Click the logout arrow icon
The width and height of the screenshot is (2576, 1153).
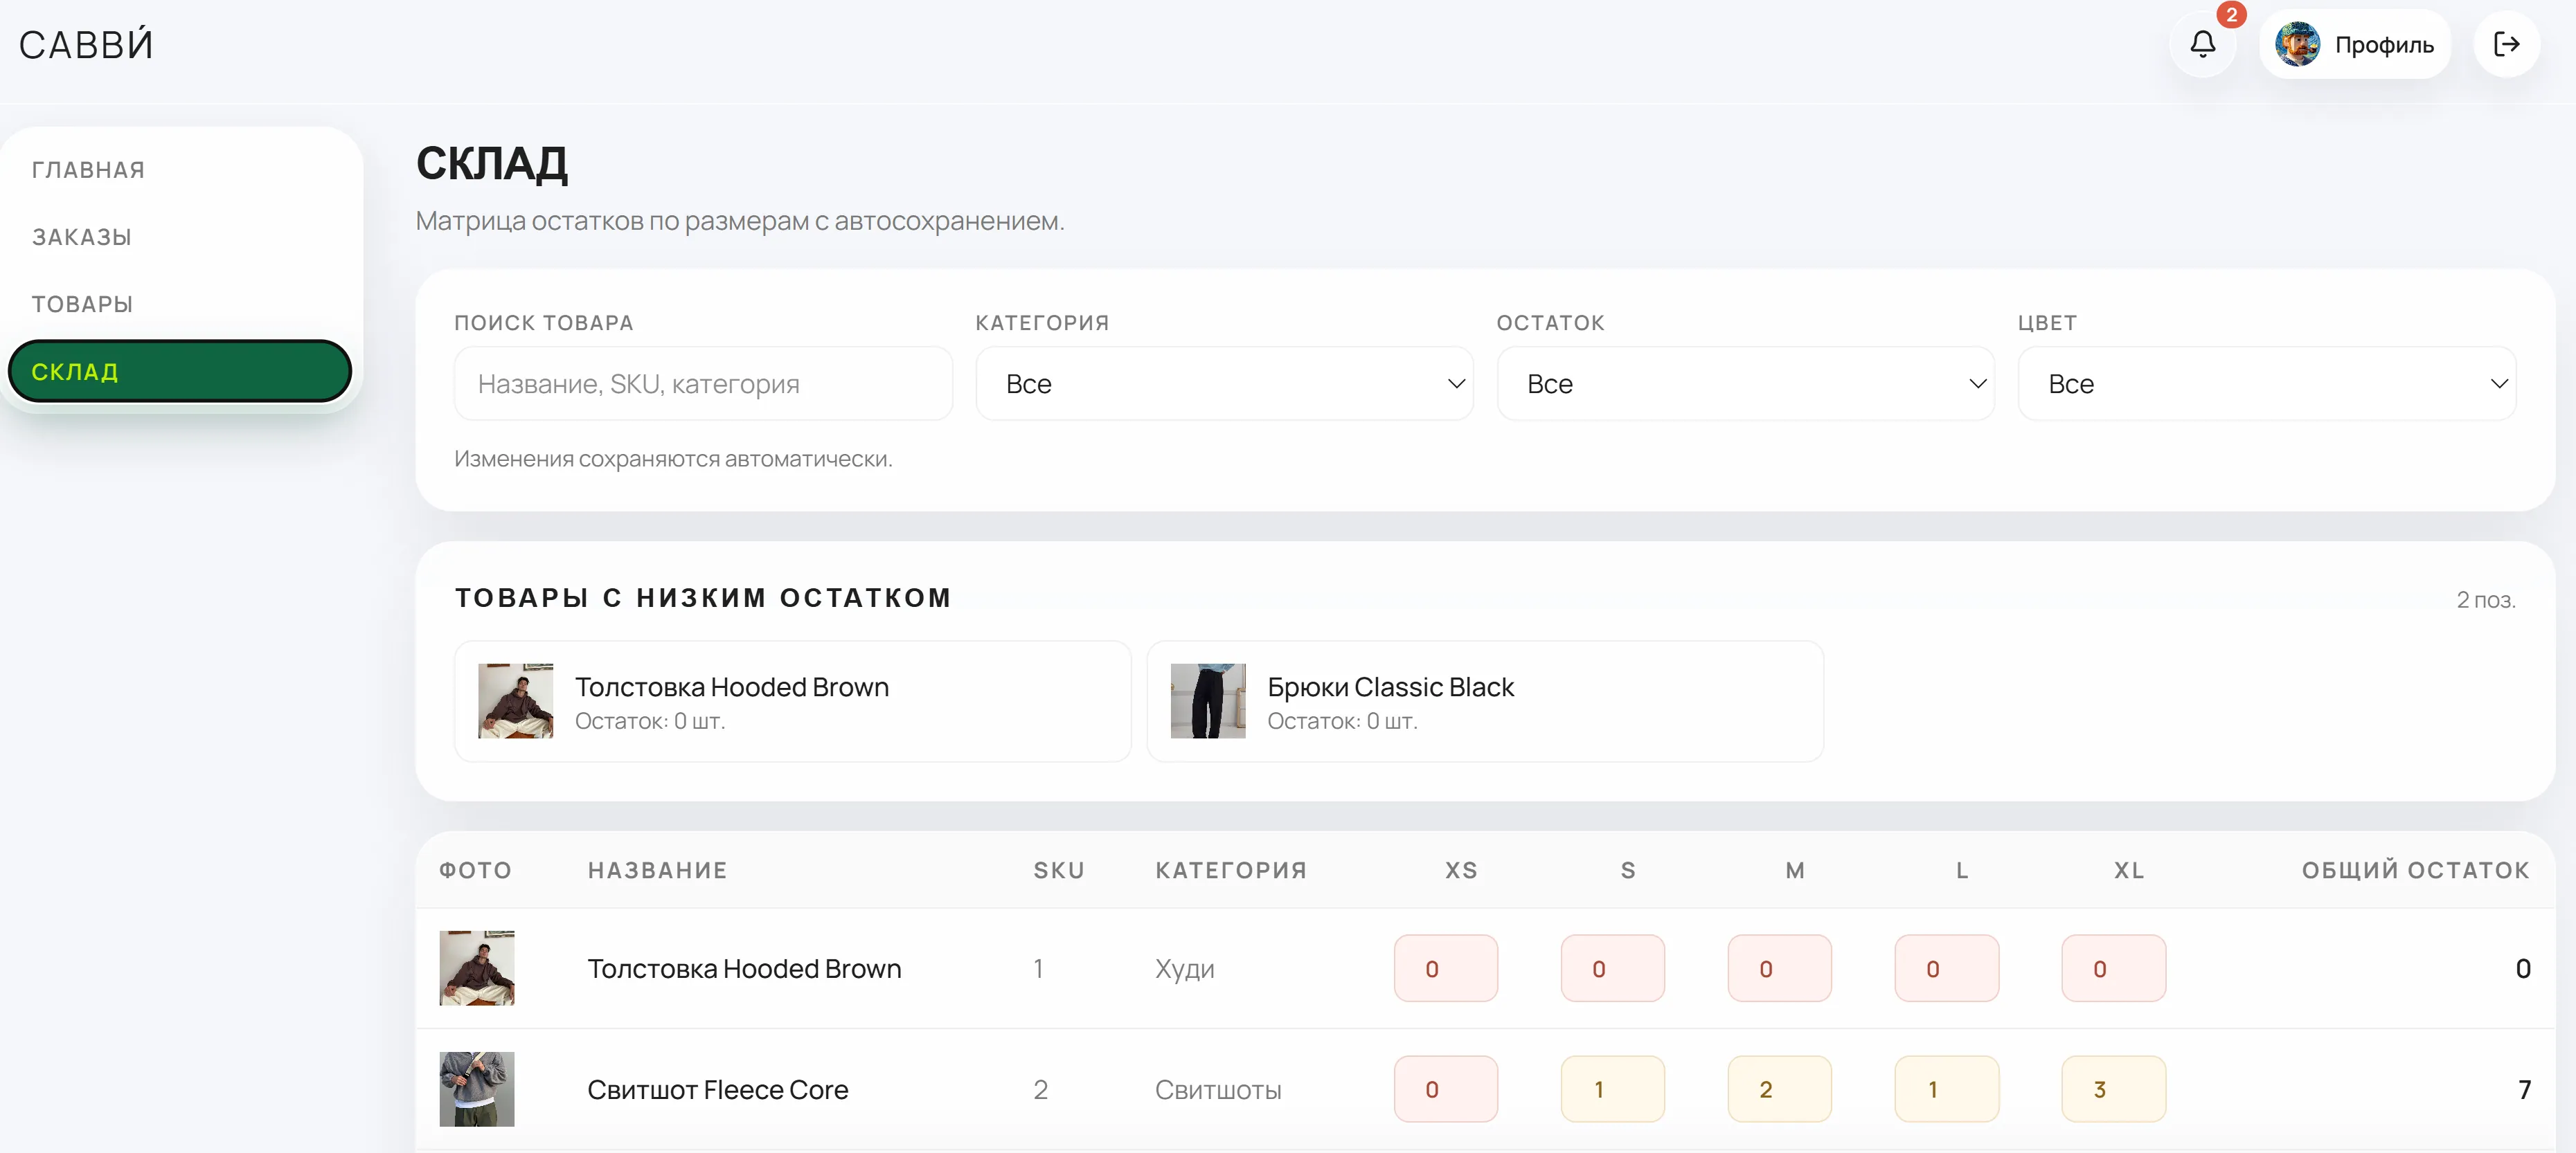[2506, 45]
